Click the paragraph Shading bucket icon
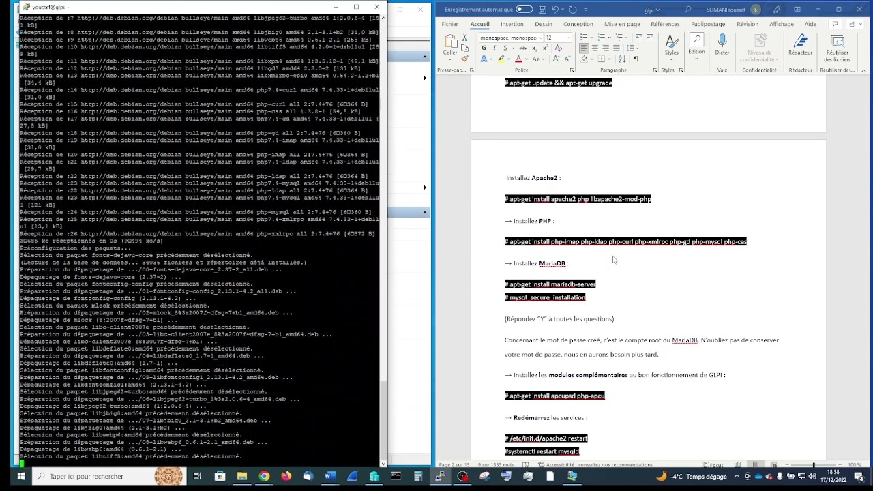 point(584,59)
